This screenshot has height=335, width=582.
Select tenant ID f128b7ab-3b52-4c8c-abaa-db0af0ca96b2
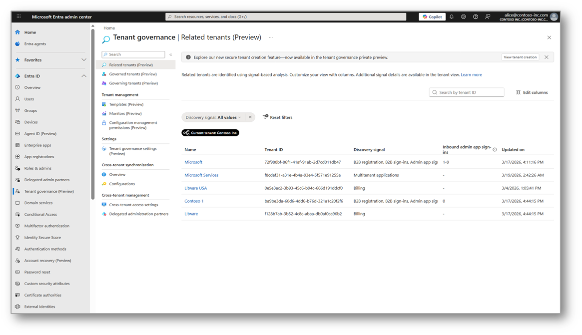pos(303,214)
